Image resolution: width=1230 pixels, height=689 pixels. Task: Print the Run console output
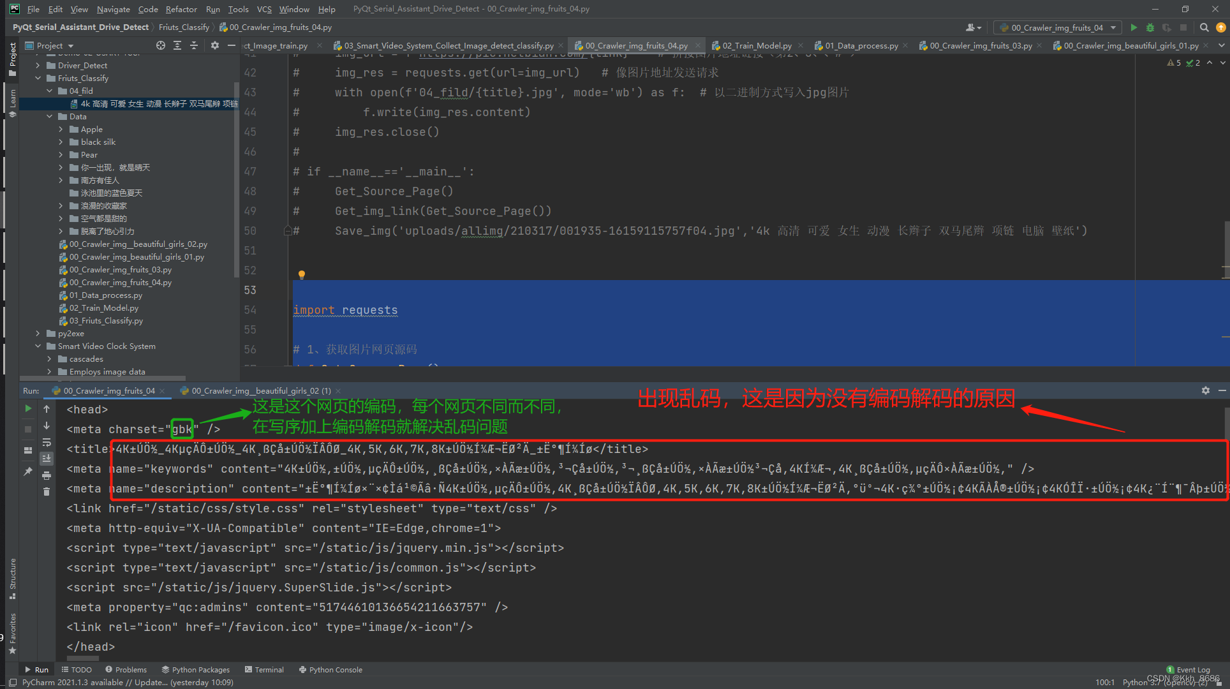[x=47, y=475]
